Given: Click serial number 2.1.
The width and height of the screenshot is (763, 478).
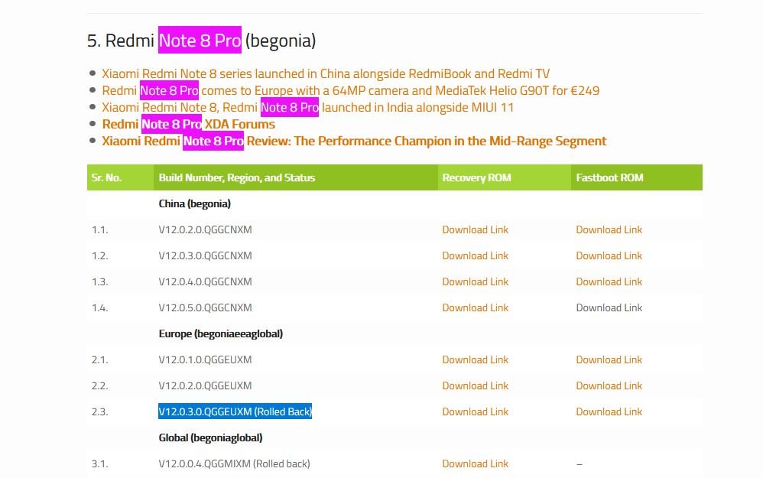Looking at the screenshot, I should (x=99, y=359).
